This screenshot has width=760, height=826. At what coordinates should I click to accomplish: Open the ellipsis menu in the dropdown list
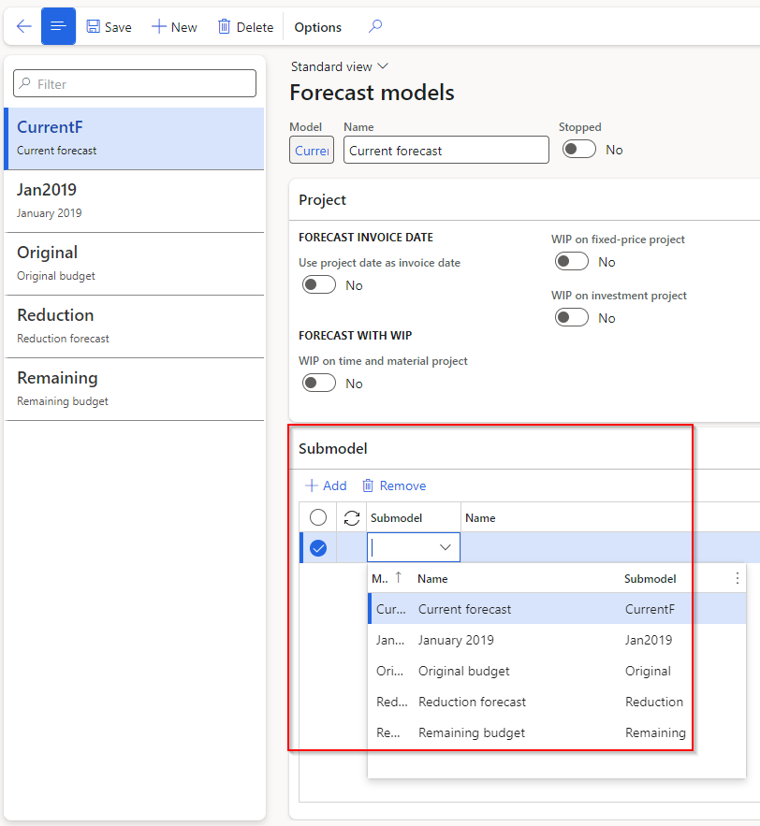(x=737, y=578)
